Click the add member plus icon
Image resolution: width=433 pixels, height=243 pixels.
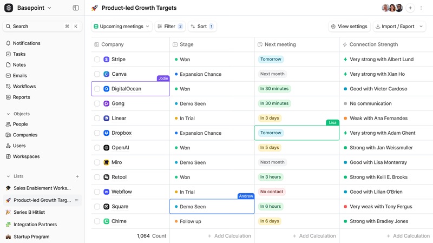tap(410, 8)
